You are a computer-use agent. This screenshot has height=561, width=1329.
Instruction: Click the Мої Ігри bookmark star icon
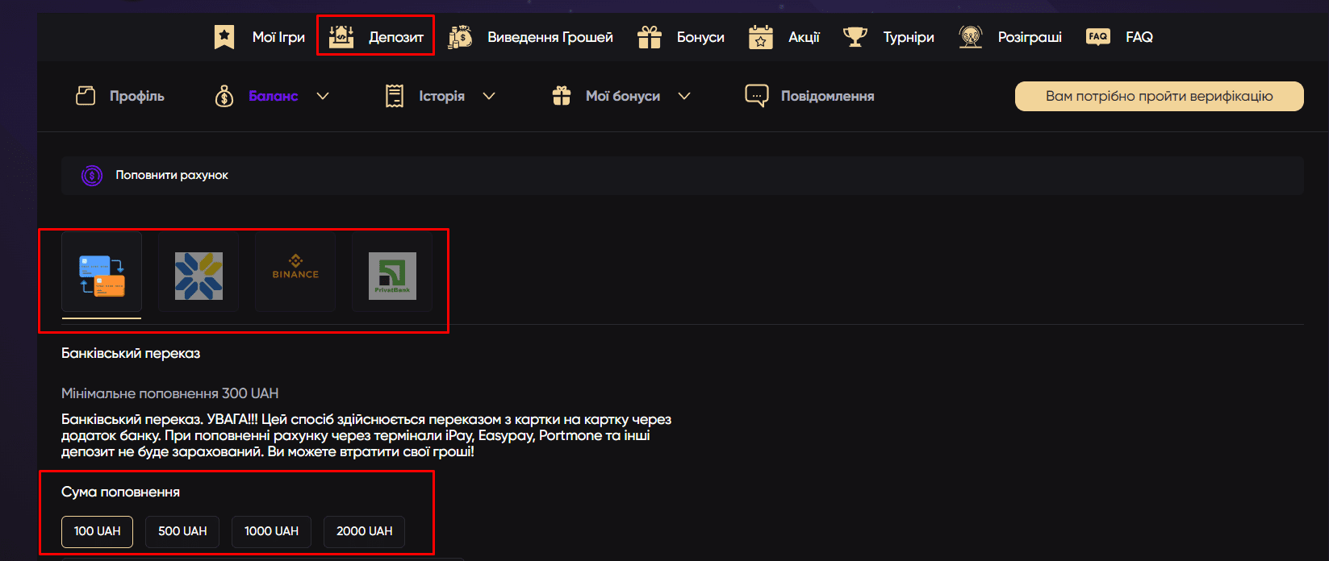(224, 37)
